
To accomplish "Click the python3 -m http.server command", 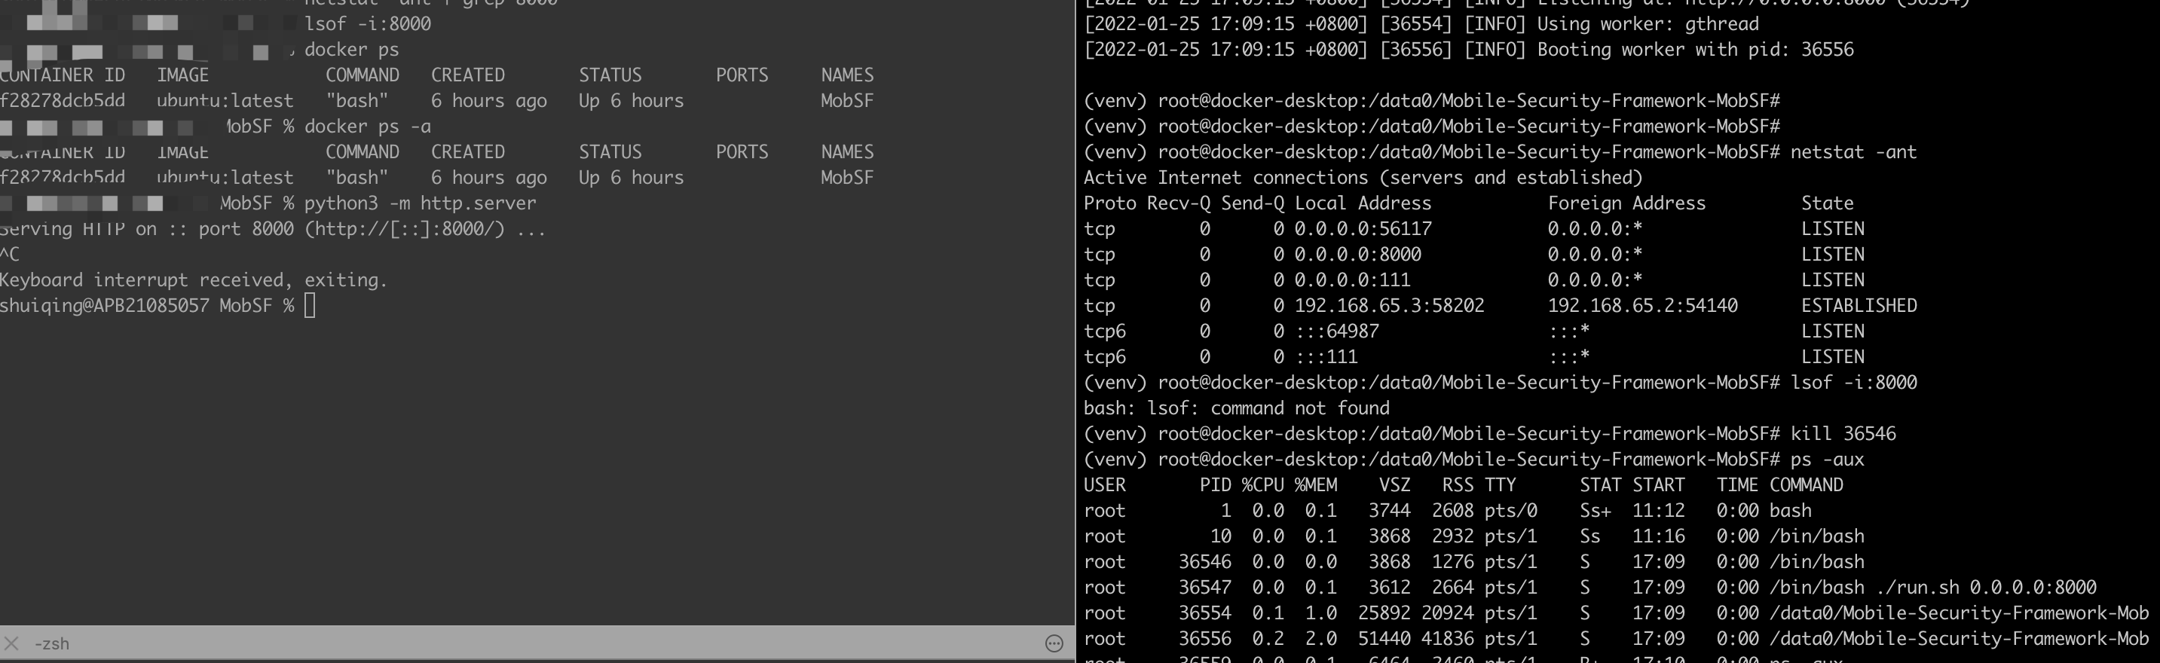I will (x=419, y=203).
